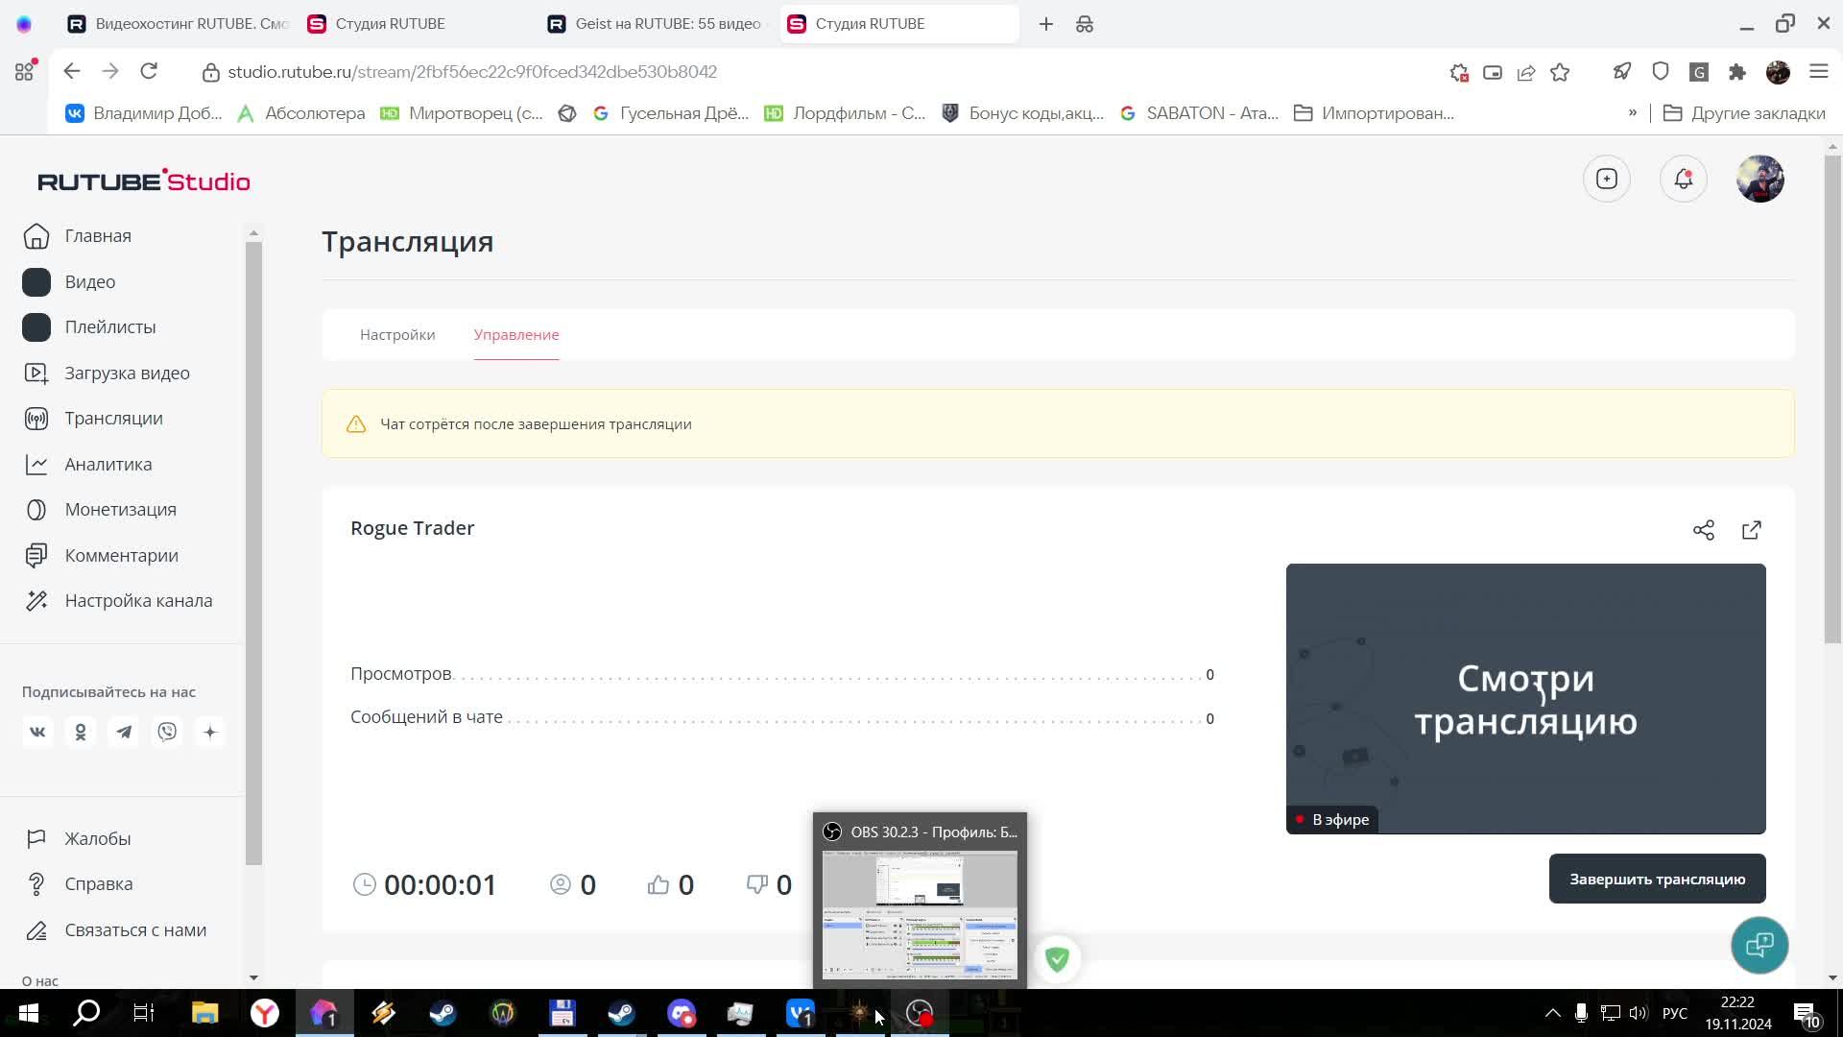Screen dimensions: 1843x1037
Task: Open the Видео section in sidebar
Action: click(x=69, y=282)
